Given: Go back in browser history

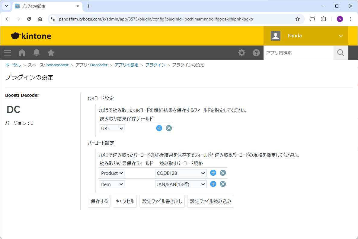Looking at the screenshot, I should point(7,19).
